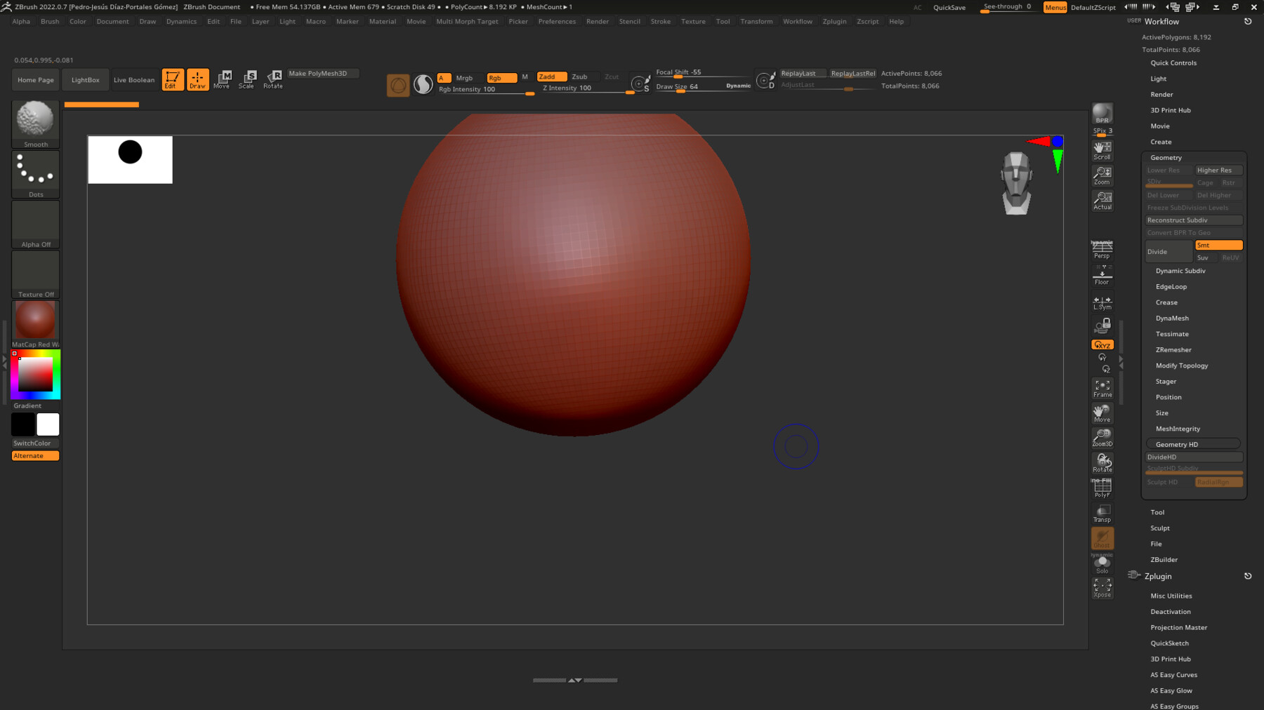Expand the Sculpt section
1264x710 pixels.
tap(1159, 528)
